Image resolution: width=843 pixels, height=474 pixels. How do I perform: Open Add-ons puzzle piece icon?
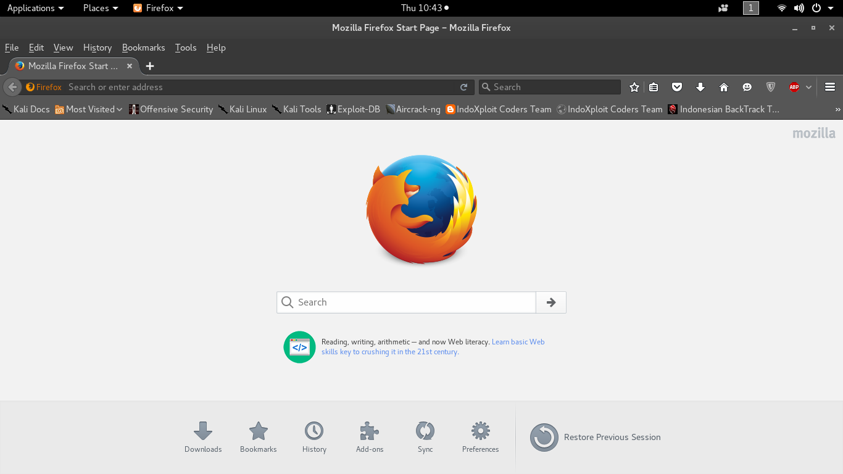click(x=370, y=437)
